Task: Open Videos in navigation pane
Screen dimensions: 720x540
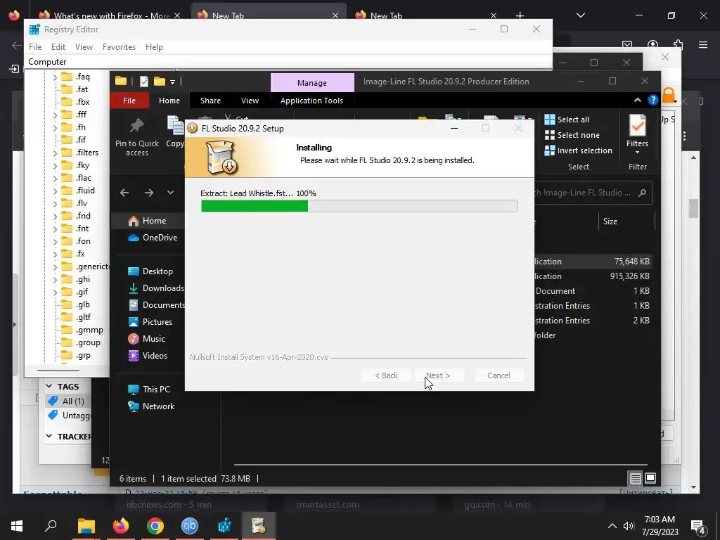Action: 148,355
